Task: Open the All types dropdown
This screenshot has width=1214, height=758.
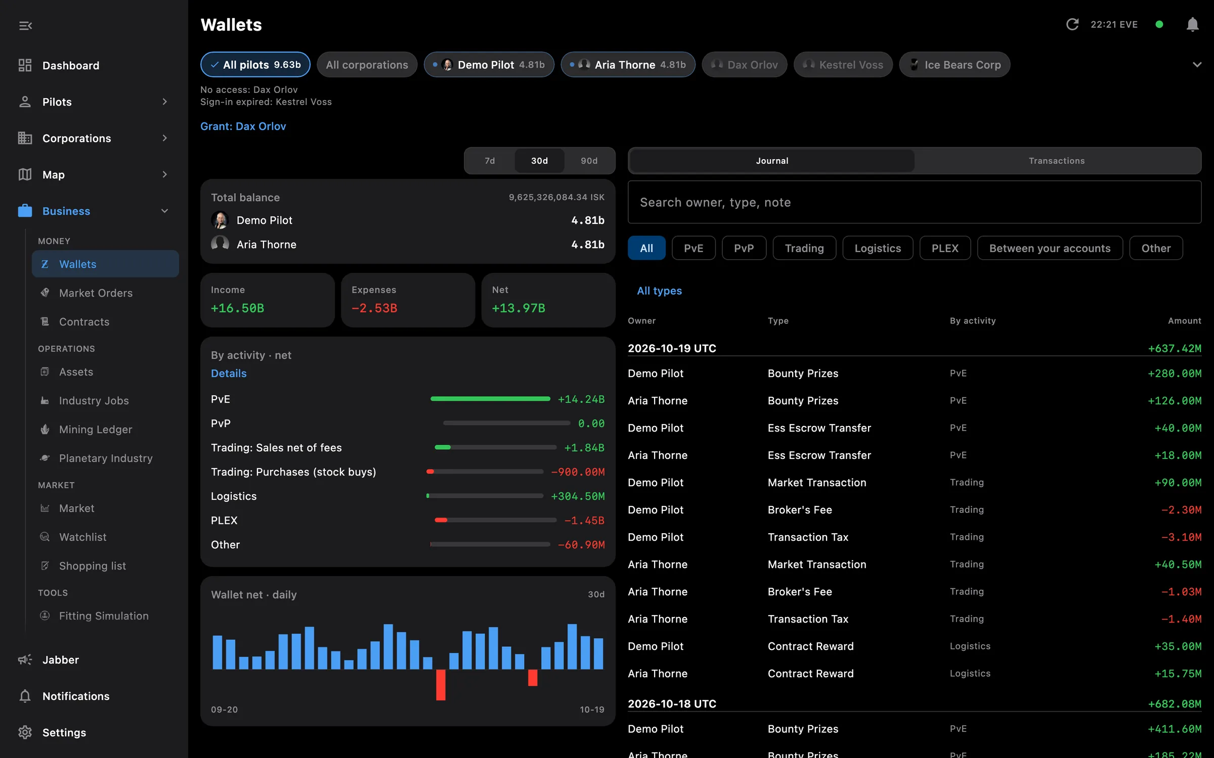Action: pyautogui.click(x=659, y=291)
